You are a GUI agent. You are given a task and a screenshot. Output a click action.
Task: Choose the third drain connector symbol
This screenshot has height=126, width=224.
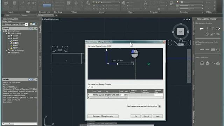pyautogui.click(x=213, y=63)
